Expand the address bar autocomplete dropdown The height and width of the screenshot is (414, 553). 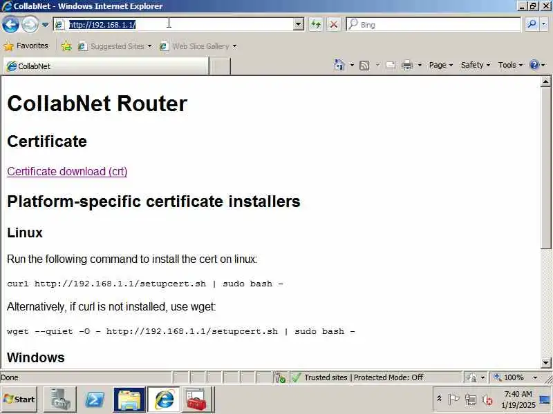click(x=299, y=25)
